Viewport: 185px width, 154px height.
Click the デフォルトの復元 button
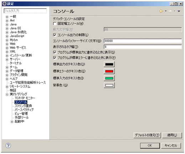(147, 135)
